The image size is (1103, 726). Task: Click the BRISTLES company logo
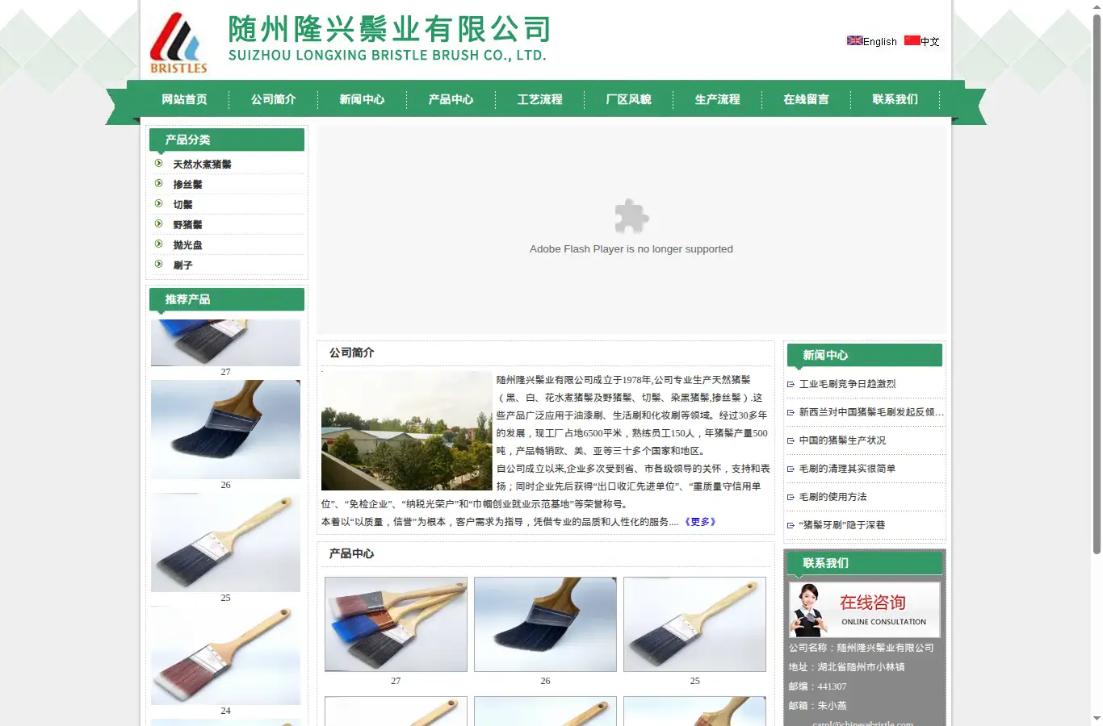pos(178,44)
